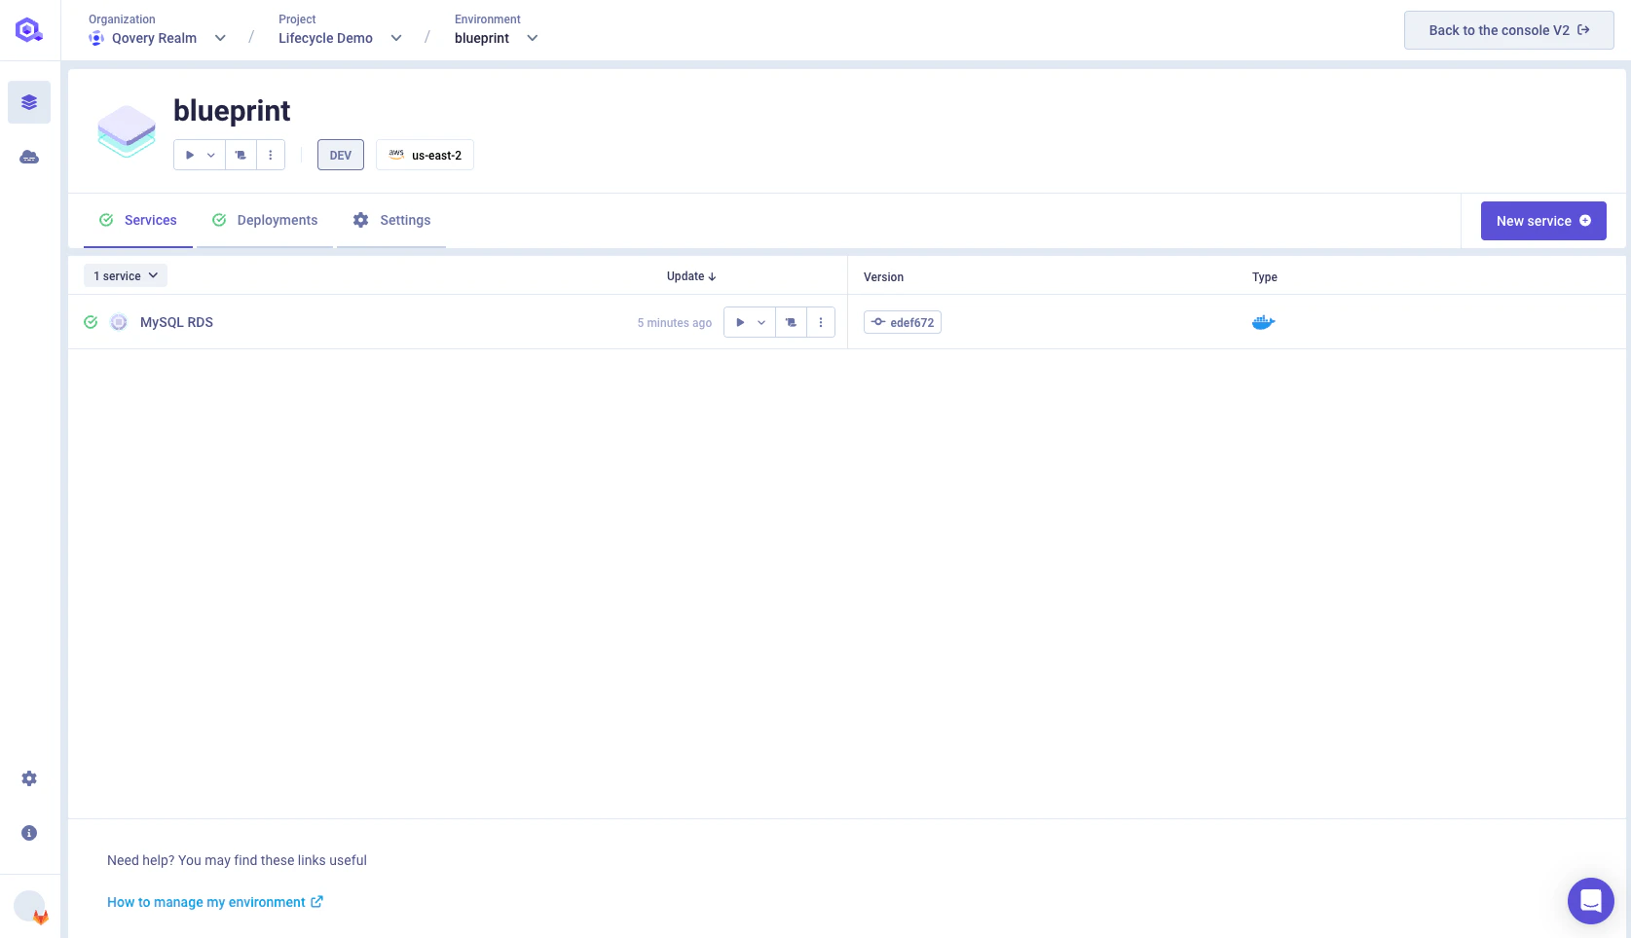Switch to the Settings tab
1631x938 pixels.
pos(391,220)
